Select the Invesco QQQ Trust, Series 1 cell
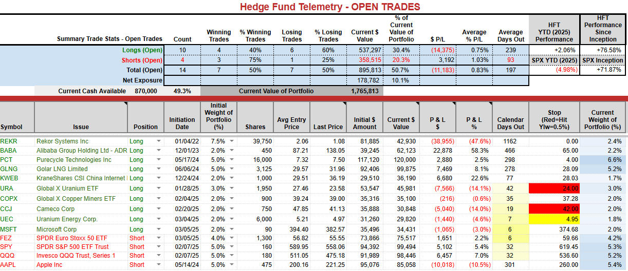Screen dimensions: 628x271 point(81,256)
